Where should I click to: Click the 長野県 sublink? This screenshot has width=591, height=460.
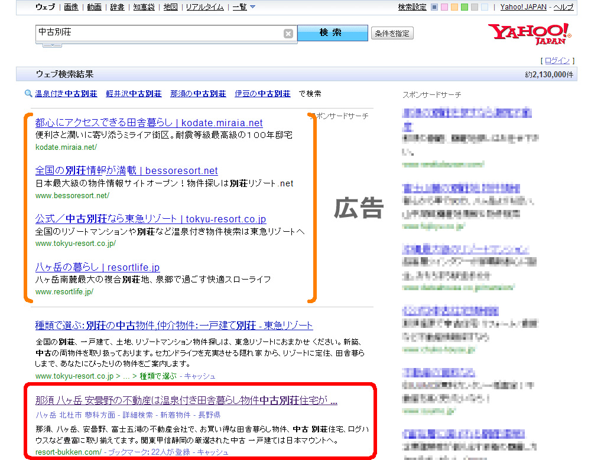(x=209, y=415)
